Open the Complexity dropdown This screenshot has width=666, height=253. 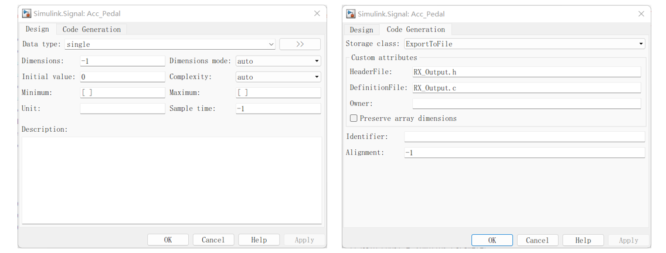(278, 77)
